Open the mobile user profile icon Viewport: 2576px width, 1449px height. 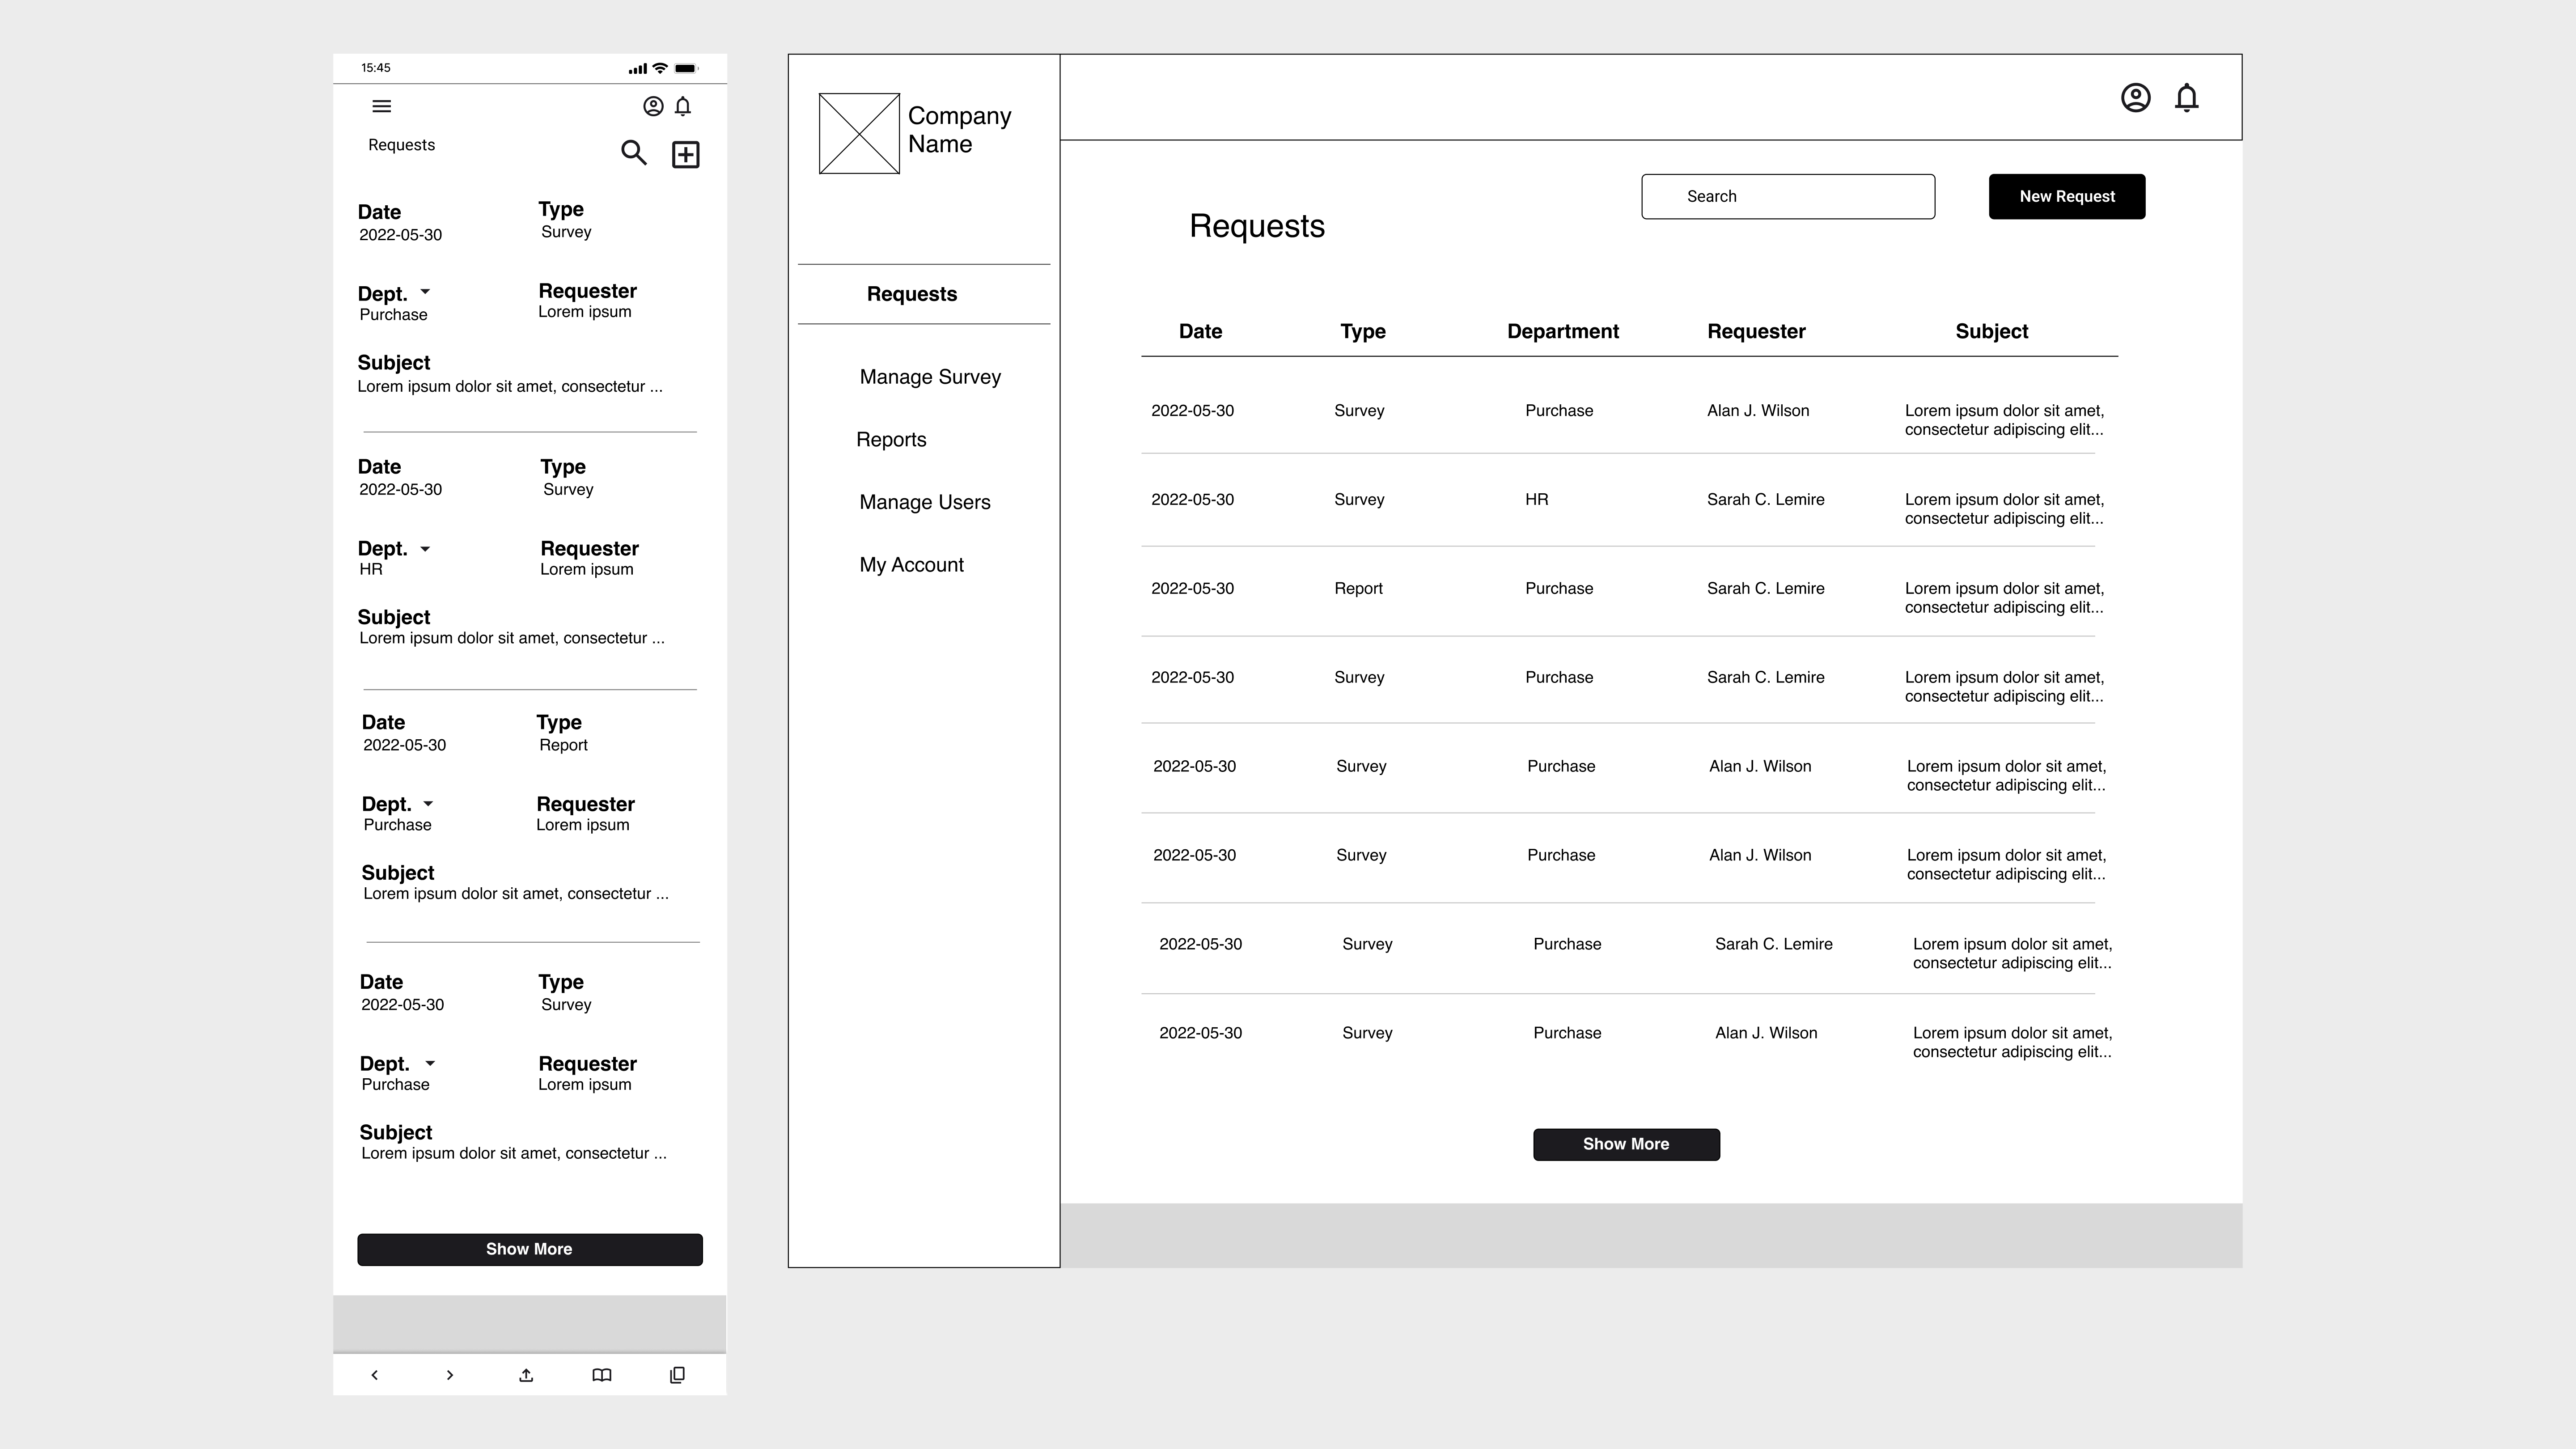click(653, 106)
